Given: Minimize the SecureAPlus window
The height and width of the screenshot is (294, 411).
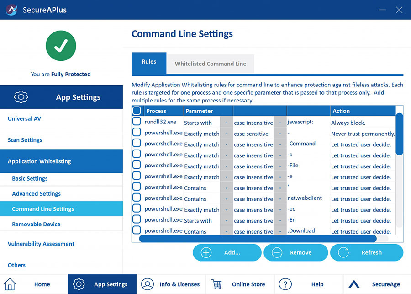Looking at the screenshot, I should (x=382, y=10).
